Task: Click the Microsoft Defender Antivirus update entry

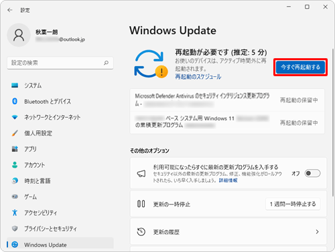Action: click(x=227, y=100)
